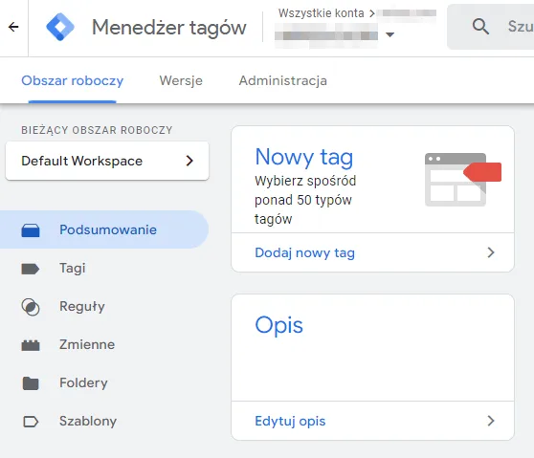Select Podsumowanie in the sidebar
This screenshot has width=534, height=458.
104,229
